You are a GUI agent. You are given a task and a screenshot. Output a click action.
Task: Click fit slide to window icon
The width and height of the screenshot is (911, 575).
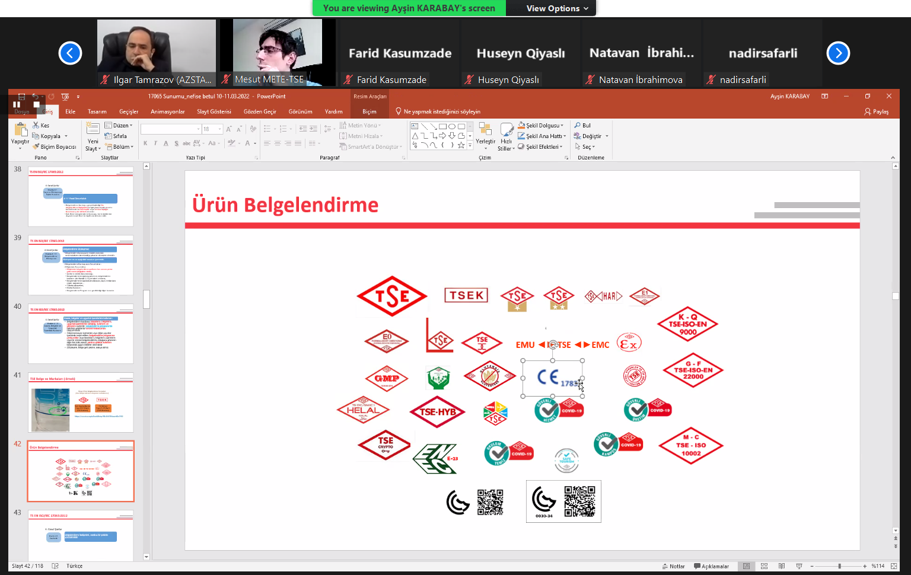pyautogui.click(x=894, y=566)
